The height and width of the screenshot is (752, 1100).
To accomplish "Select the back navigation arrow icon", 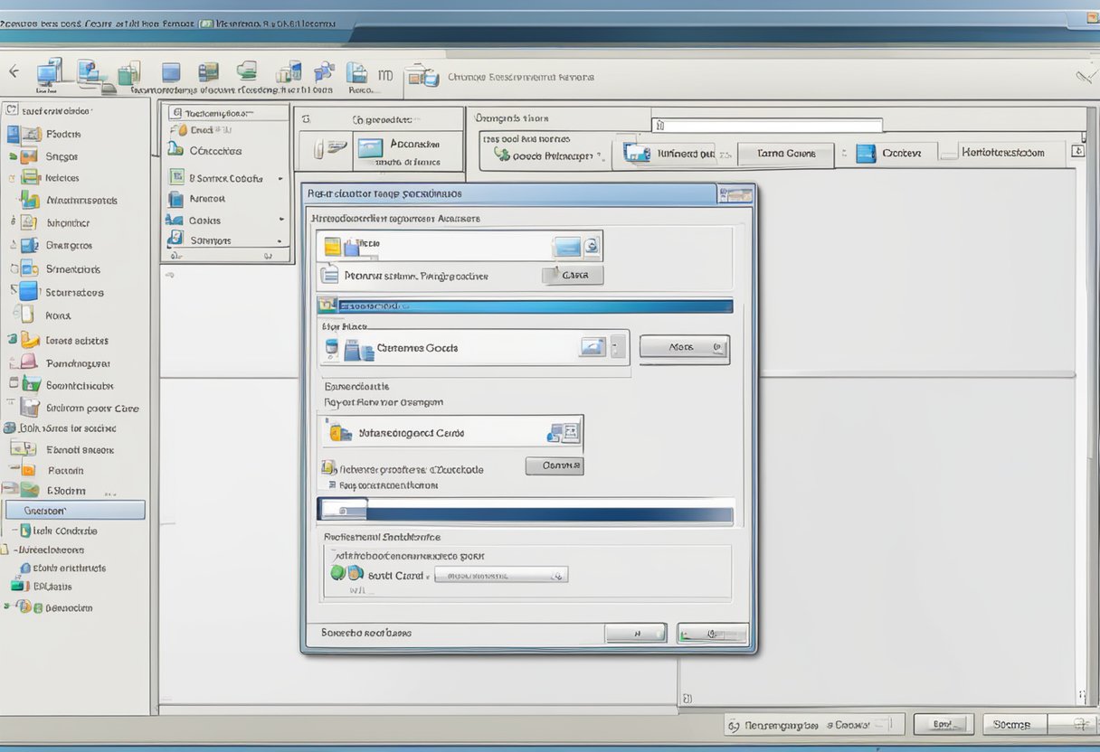I will tap(14, 71).
